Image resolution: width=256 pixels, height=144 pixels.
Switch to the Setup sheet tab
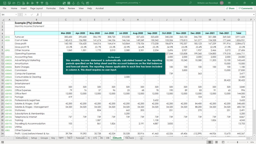(34, 138)
